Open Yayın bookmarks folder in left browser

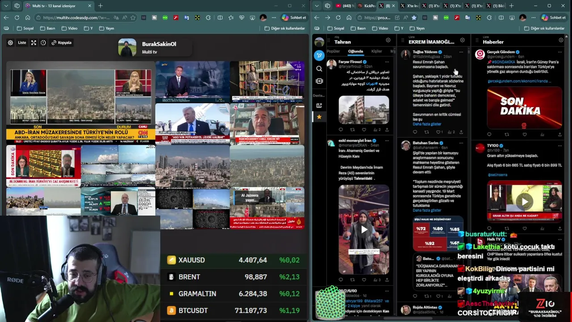click(106, 28)
